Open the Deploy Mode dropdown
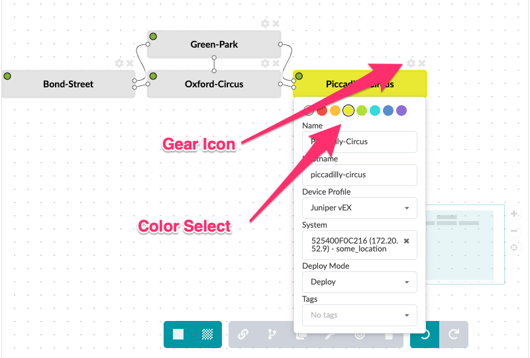This screenshot has height=358, width=530. coord(359,282)
